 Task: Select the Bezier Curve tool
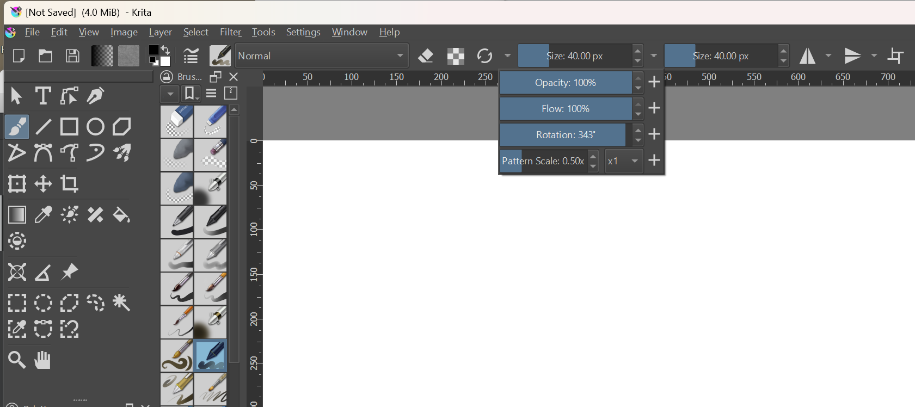click(x=43, y=153)
